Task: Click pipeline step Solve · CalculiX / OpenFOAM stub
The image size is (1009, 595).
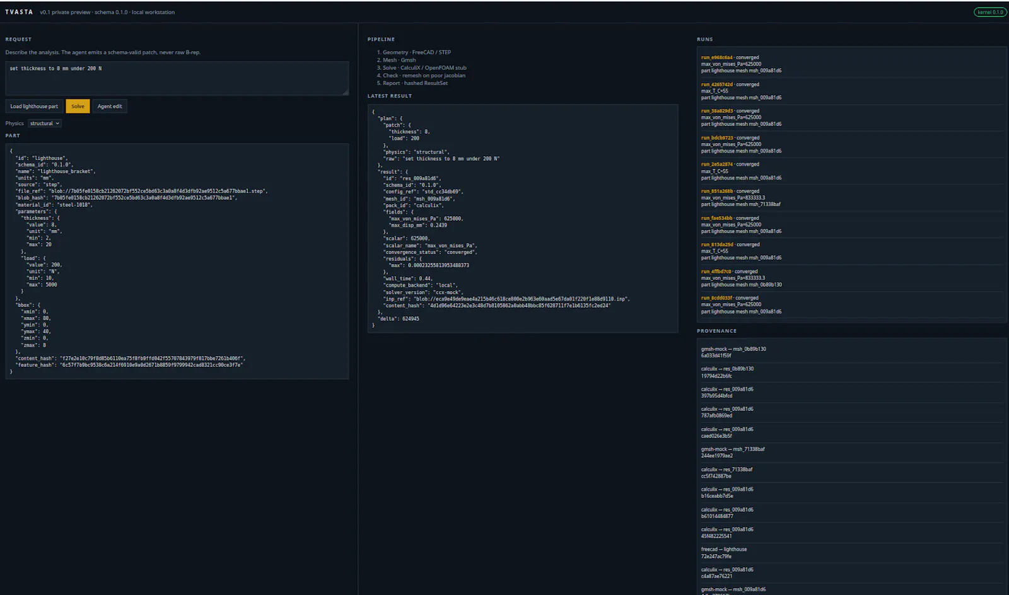Action: (x=424, y=67)
